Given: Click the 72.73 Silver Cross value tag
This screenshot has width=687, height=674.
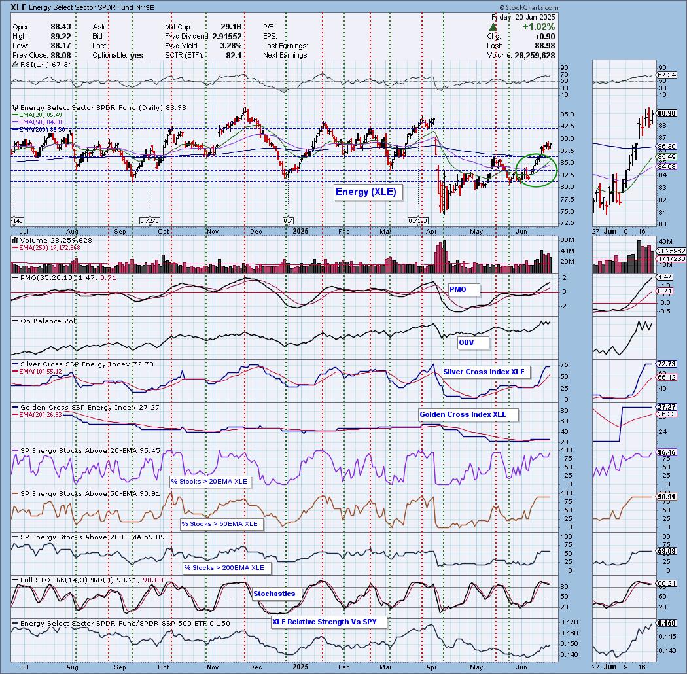Looking at the screenshot, I should click(667, 364).
